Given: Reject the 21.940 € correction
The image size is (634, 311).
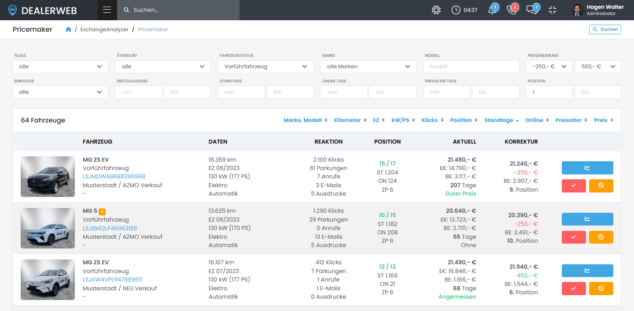Looking at the screenshot, I should [601, 289].
